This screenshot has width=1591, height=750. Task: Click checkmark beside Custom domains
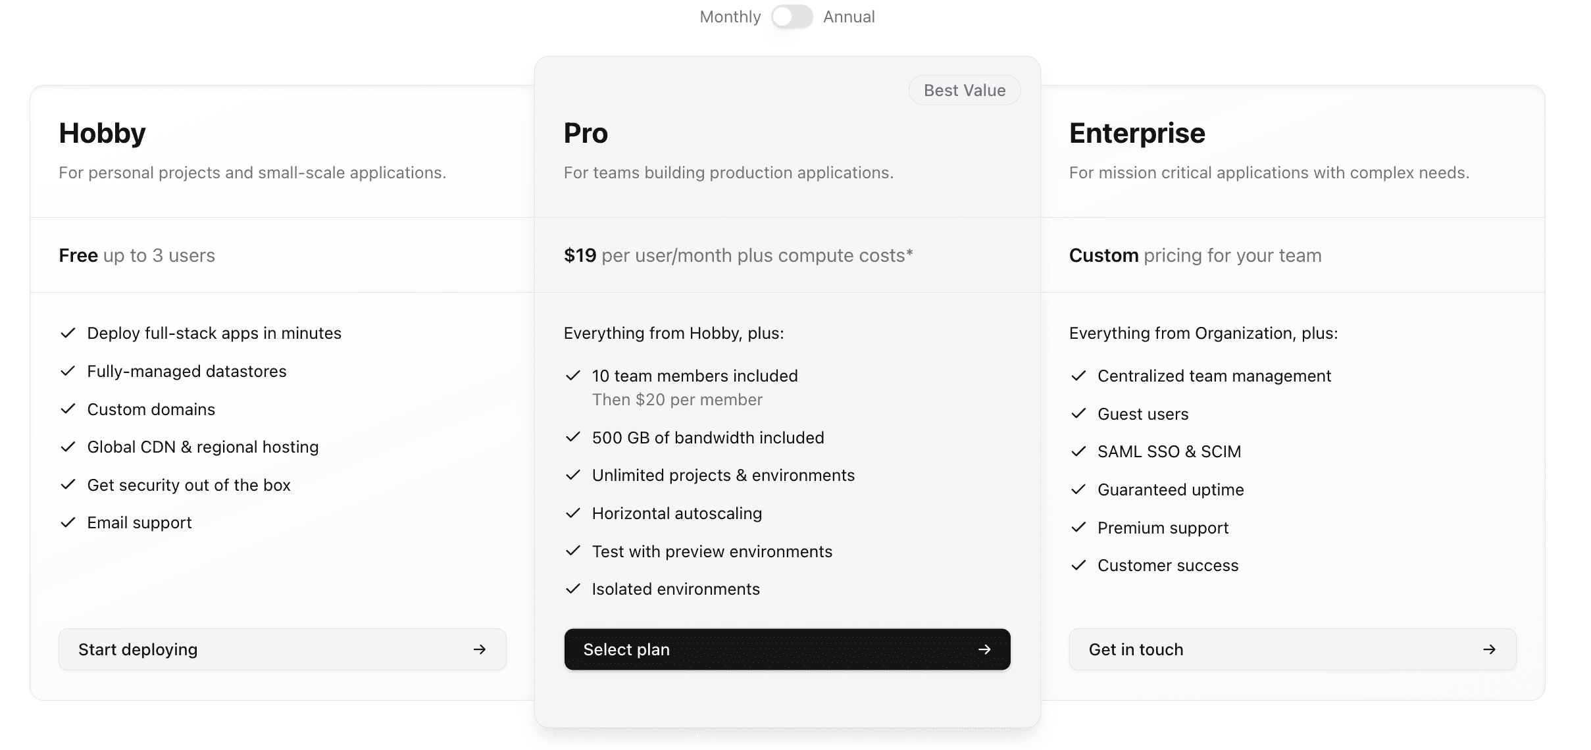tap(68, 409)
